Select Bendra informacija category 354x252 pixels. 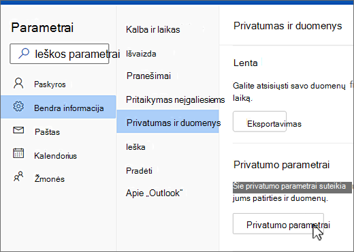coord(58,107)
